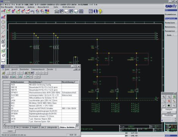Click the blue info circle icon
The image size is (178, 137).
[x=96, y=11]
